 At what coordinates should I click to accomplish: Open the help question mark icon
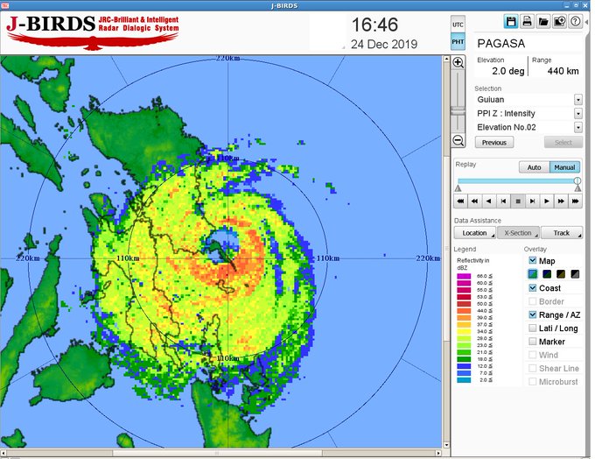click(576, 22)
